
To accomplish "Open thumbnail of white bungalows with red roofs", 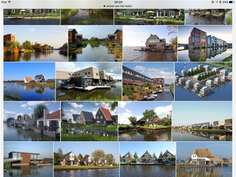I will coord(31,121).
